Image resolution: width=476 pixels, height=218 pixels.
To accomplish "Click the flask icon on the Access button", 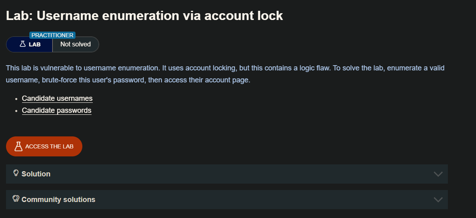I will [18, 146].
